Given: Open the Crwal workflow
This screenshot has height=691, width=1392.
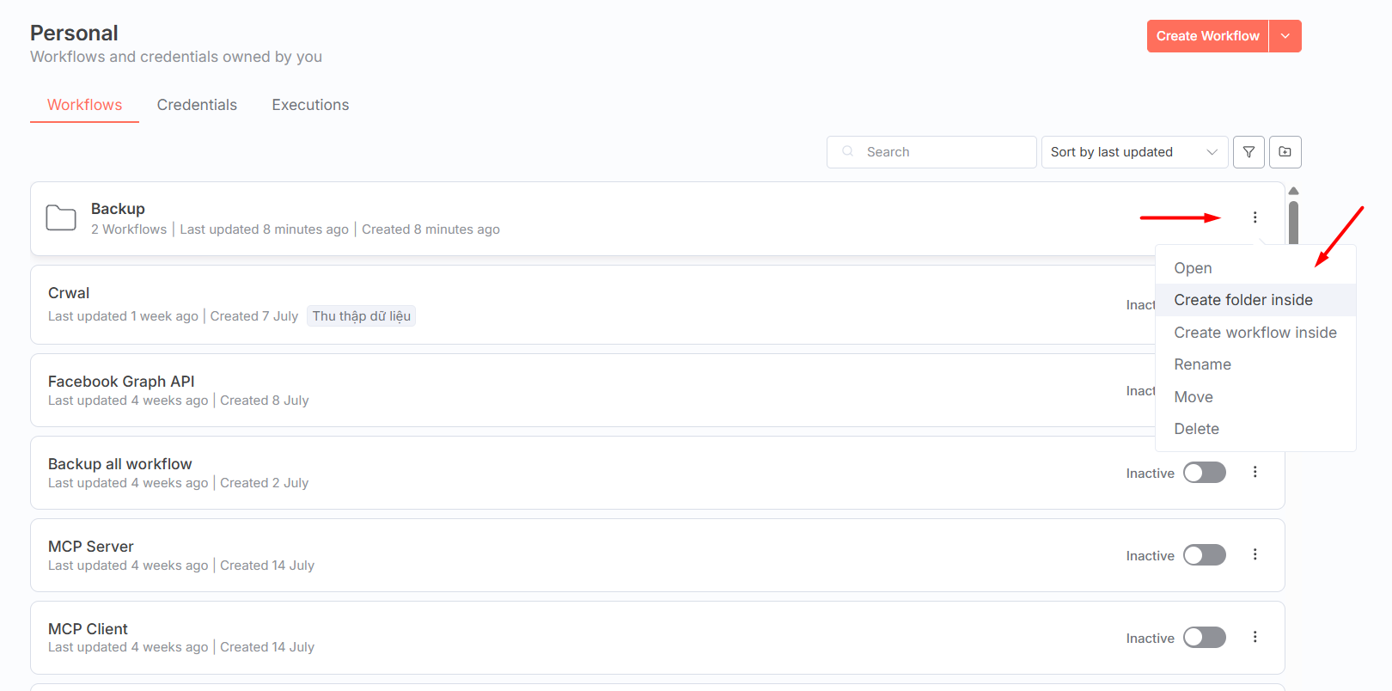Looking at the screenshot, I should pos(69,293).
